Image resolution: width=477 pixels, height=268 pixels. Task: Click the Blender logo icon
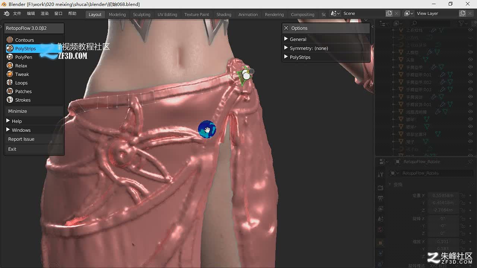[x=6, y=13]
